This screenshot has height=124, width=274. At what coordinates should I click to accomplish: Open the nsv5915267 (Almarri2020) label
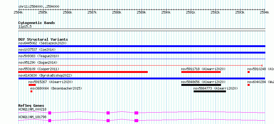(x=51, y=82)
